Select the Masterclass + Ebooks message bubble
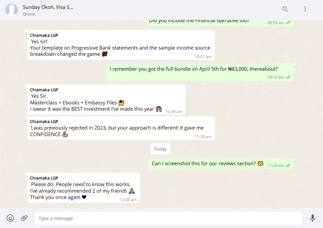The width and height of the screenshot is (323, 228). coord(106,100)
